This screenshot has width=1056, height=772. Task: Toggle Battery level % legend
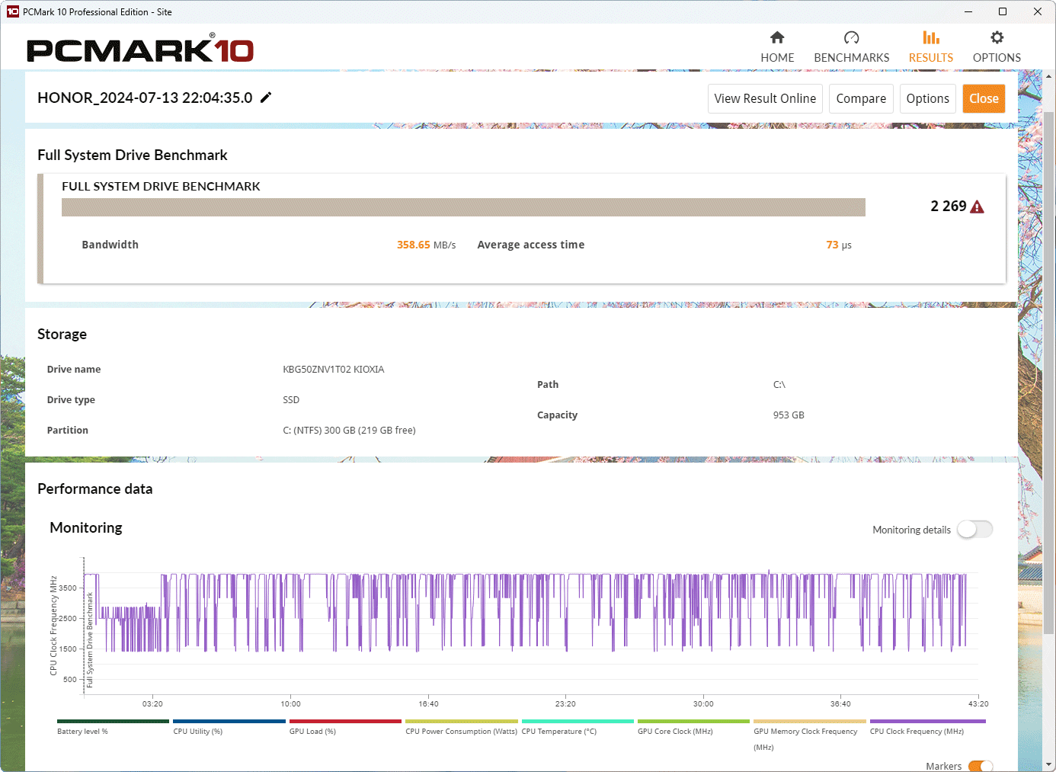coord(113,726)
